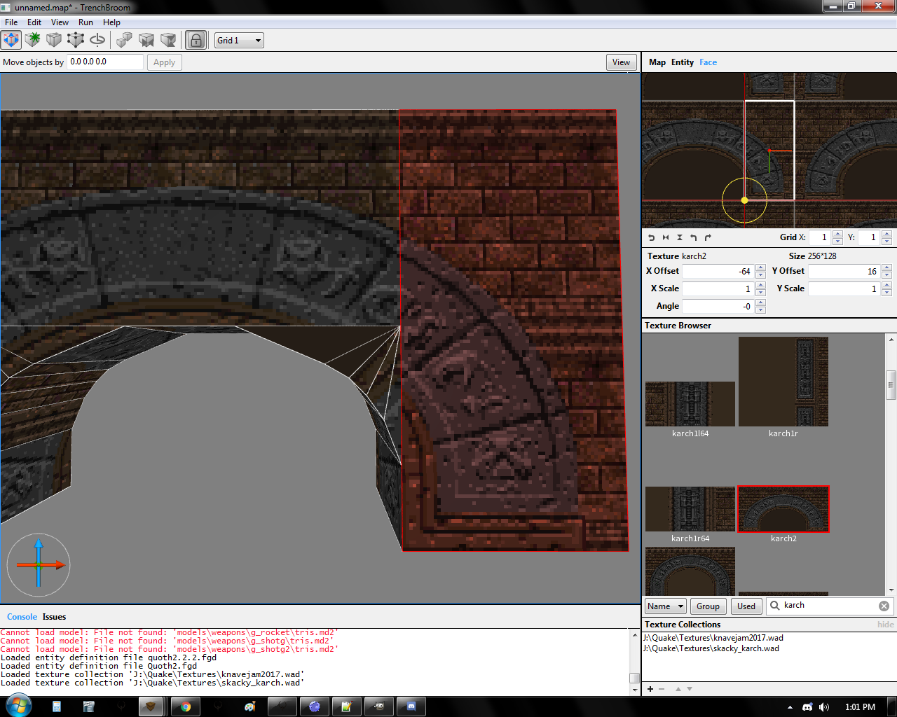Viewport: 897px width, 717px height.
Task: Open the Name sort dropdown in texture browser
Action: (665, 606)
